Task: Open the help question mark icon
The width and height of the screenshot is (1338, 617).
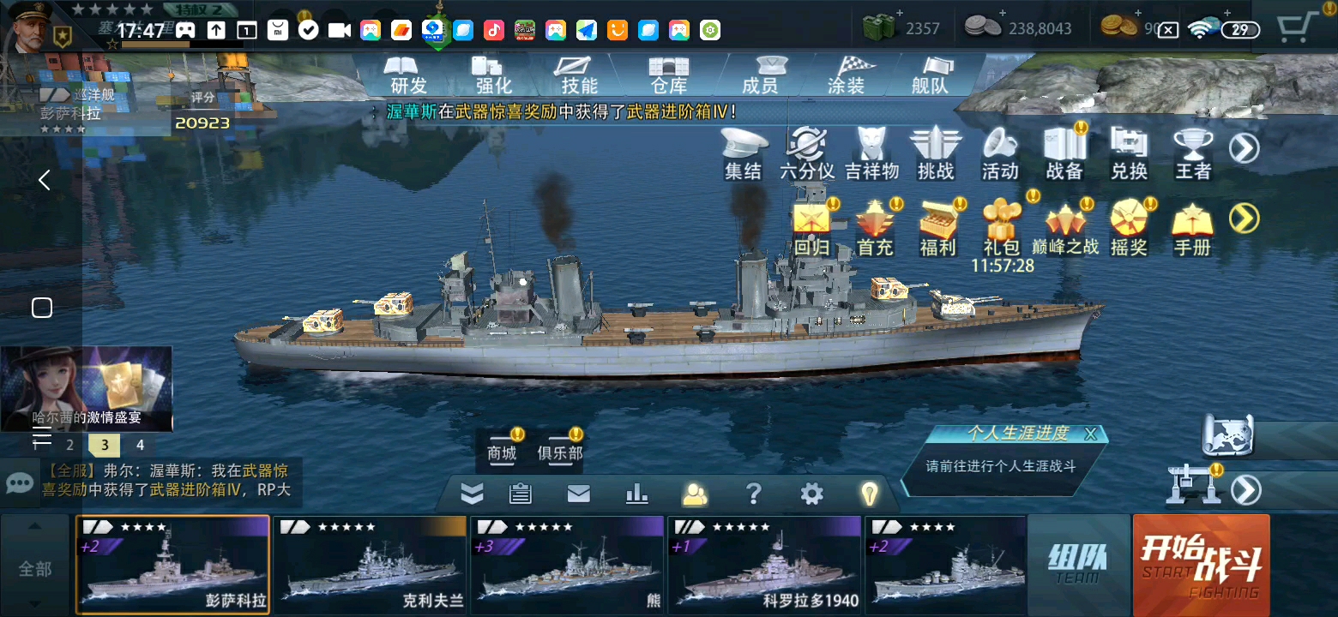Action: coord(753,494)
